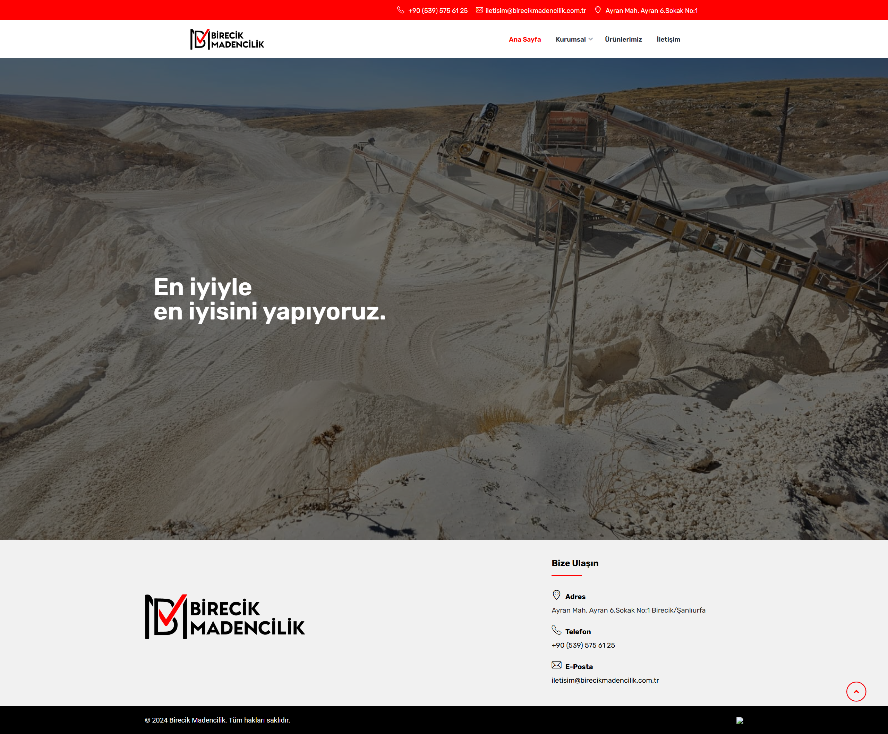Go to Ana Sayfa menu item
Viewport: 888px width, 734px height.
tap(524, 39)
